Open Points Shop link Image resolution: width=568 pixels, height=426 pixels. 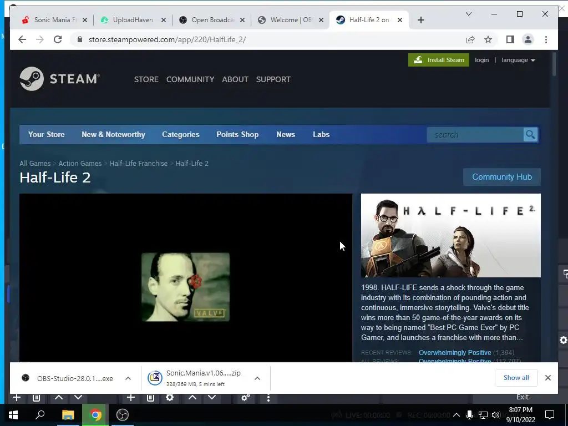click(x=237, y=134)
